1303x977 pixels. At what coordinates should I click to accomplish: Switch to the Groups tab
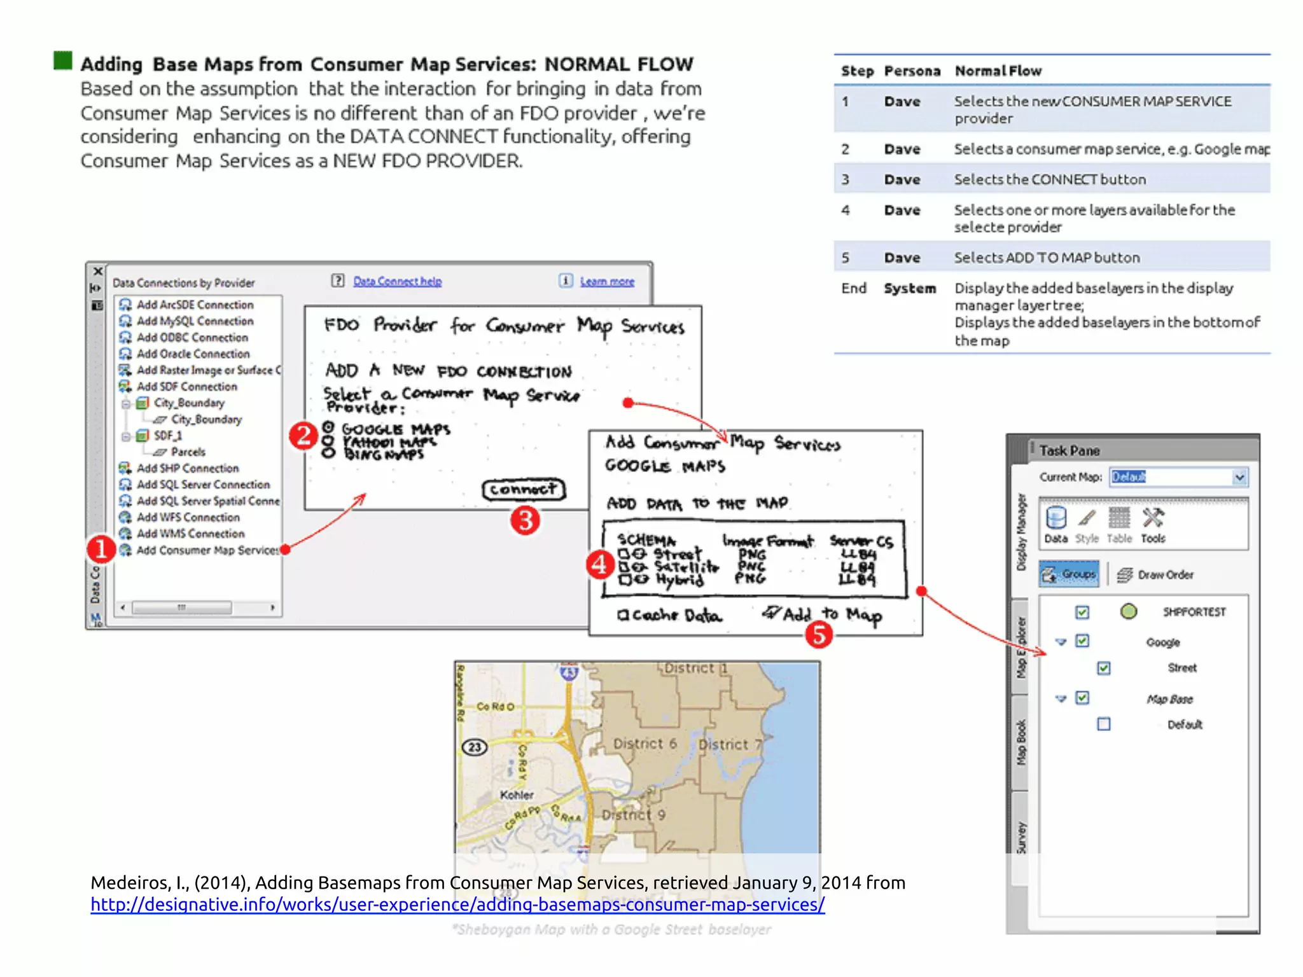point(1070,574)
